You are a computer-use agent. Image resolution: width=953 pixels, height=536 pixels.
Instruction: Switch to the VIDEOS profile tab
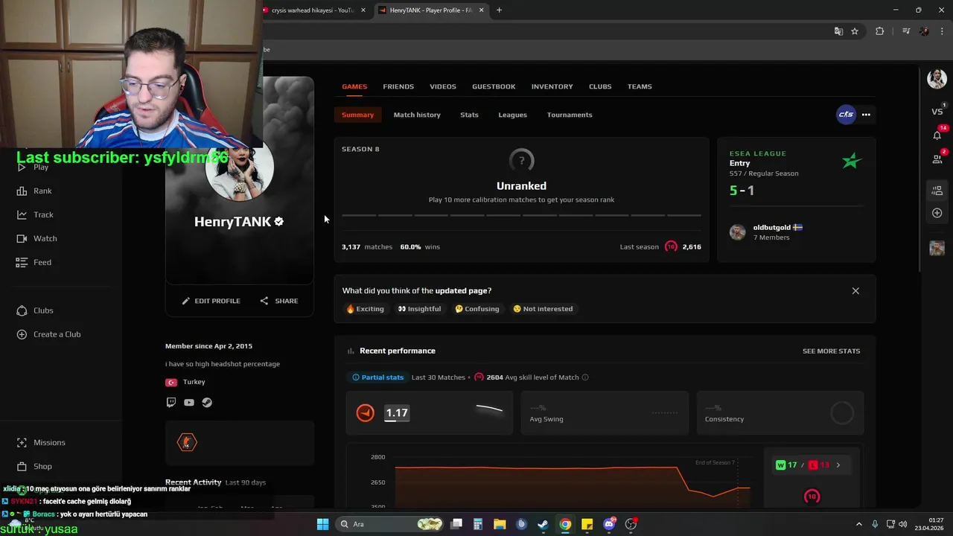443,86
